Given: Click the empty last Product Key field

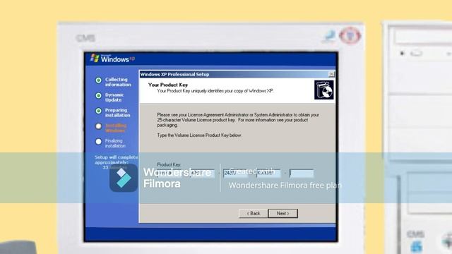Looking at the screenshot, I should (x=302, y=174).
